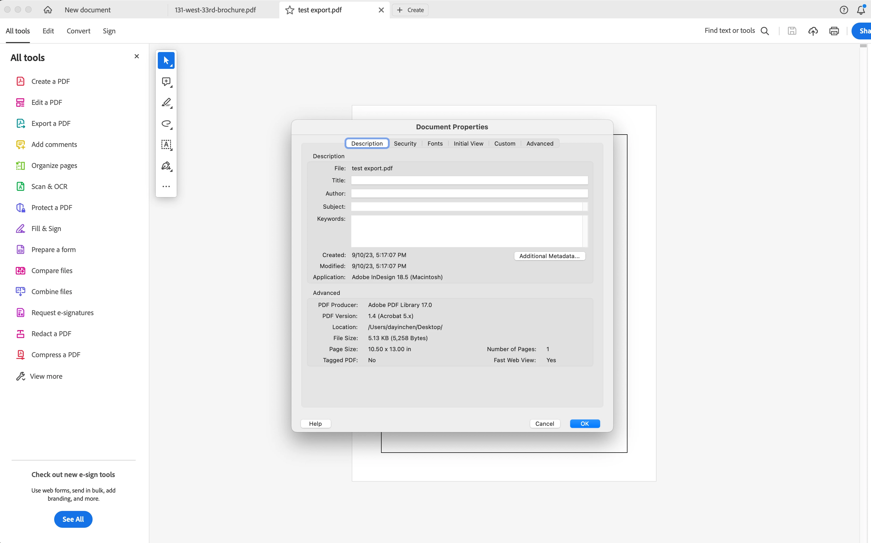Select the arrow Select tool in quick toolbar
The height and width of the screenshot is (543, 871).
[x=166, y=60]
